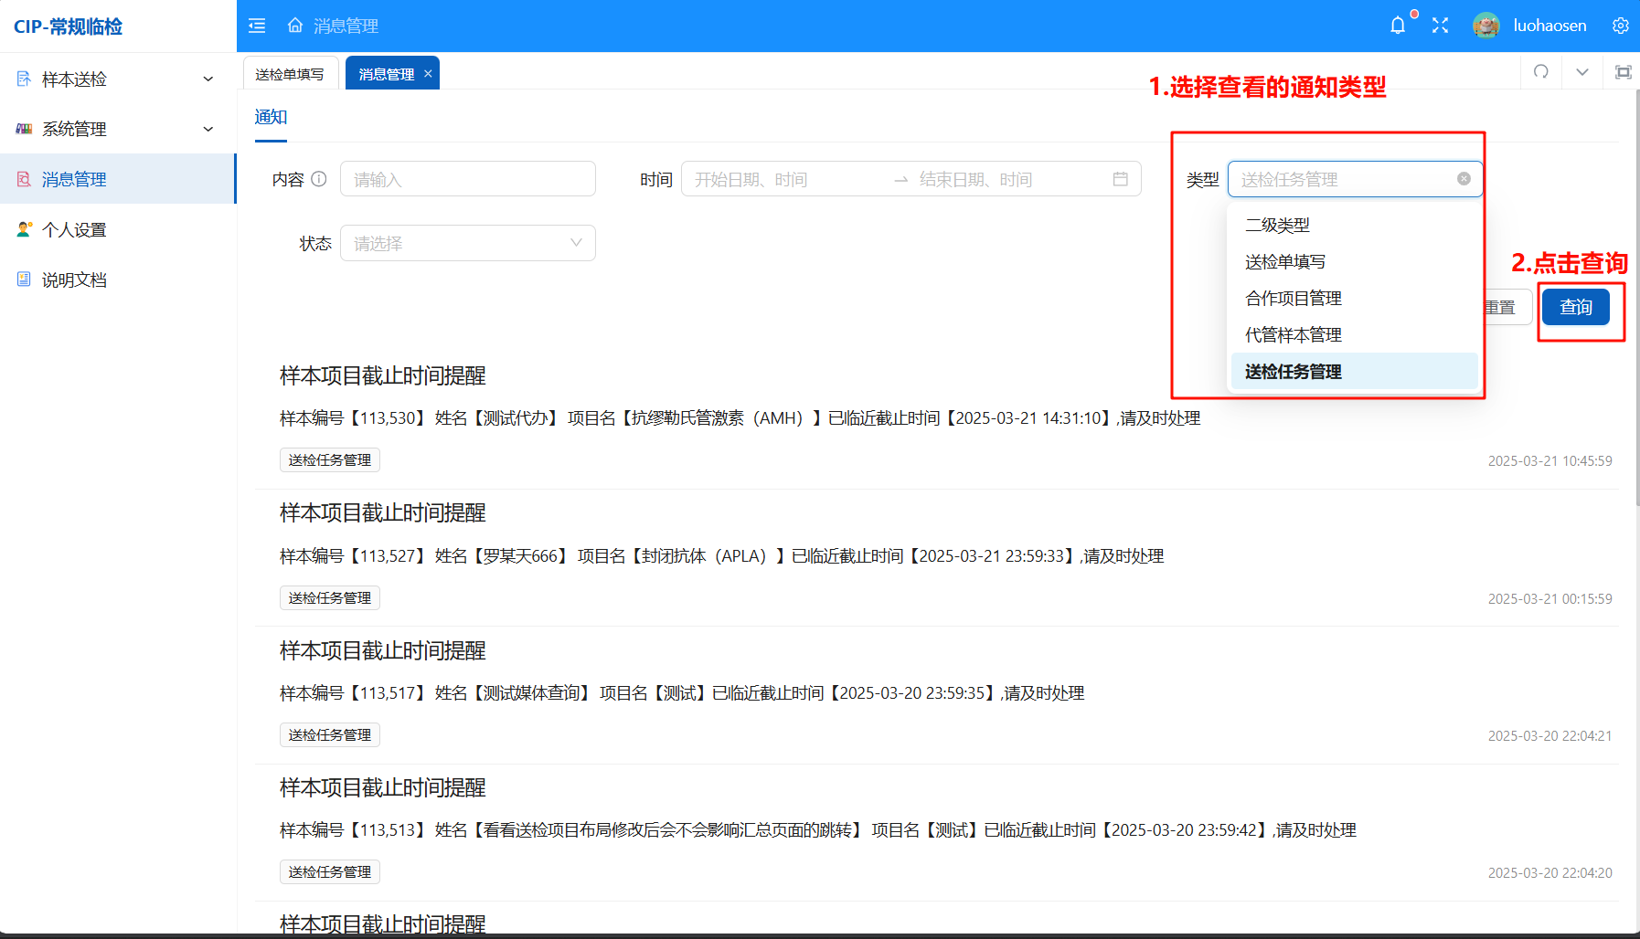Open tab options chevron dropdown
1640x939 pixels.
tap(1581, 72)
